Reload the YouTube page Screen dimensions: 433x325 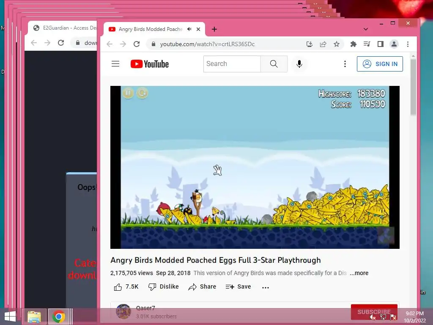click(137, 44)
